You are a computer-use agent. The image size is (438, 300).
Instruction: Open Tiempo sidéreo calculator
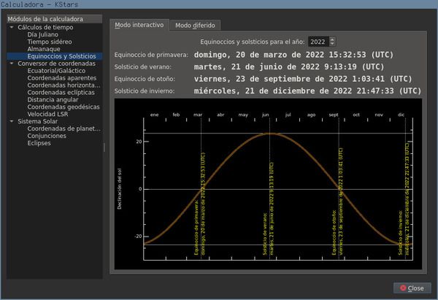pyautogui.click(x=50, y=41)
